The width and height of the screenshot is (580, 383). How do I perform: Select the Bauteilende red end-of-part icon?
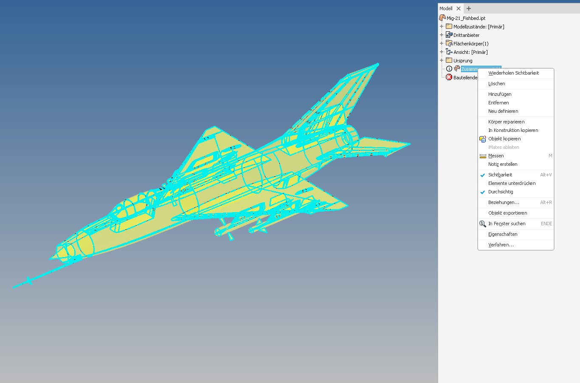pyautogui.click(x=449, y=77)
